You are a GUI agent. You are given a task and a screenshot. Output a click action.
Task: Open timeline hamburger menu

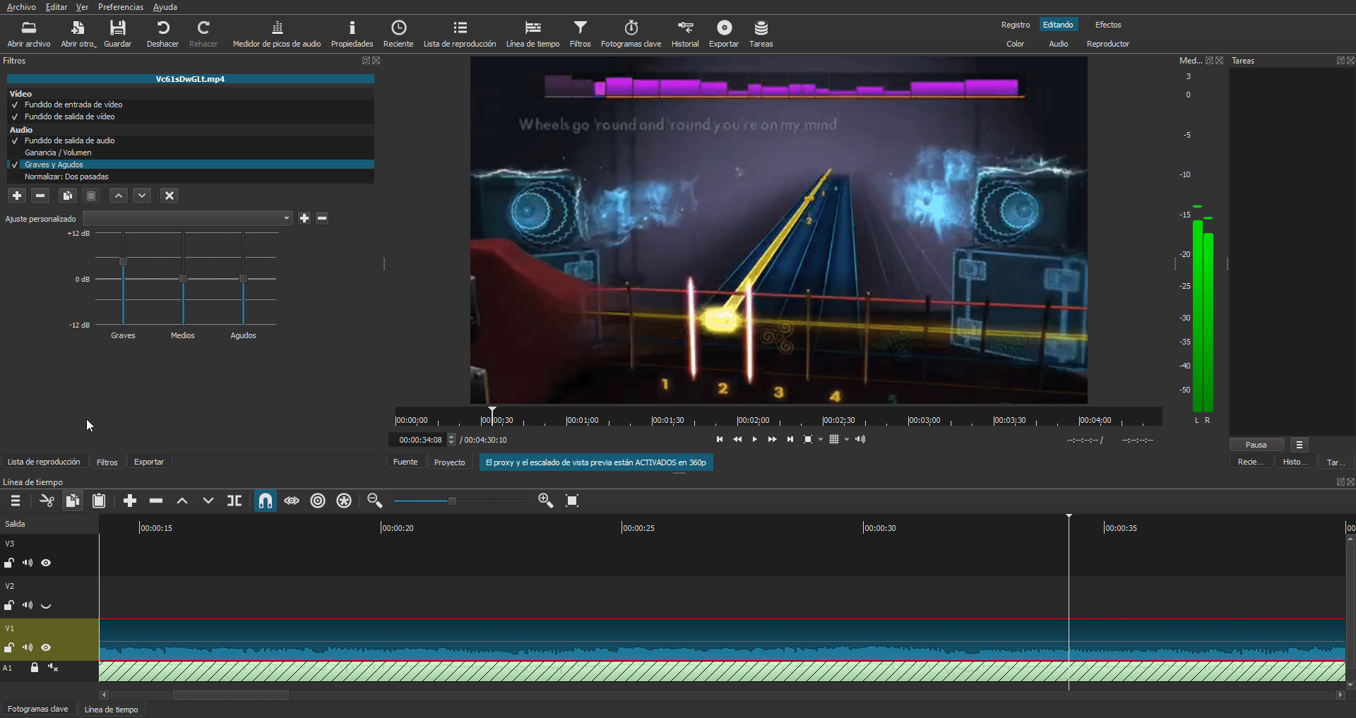[16, 501]
